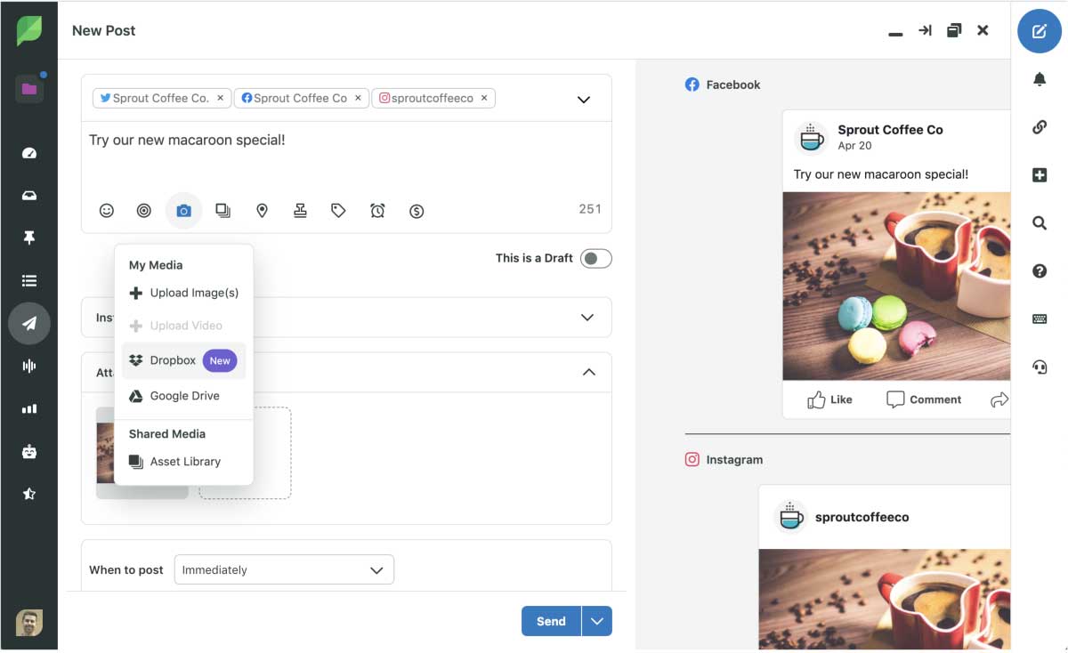Open audience targeting options icon
Viewport: 1068px width, 653px height.
click(144, 211)
